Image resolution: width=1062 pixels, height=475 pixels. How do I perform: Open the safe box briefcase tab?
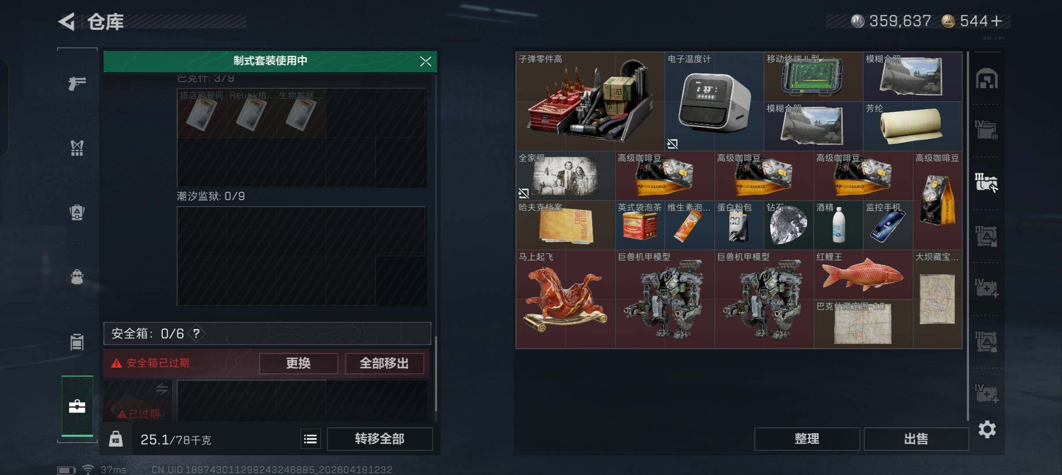[x=77, y=406]
